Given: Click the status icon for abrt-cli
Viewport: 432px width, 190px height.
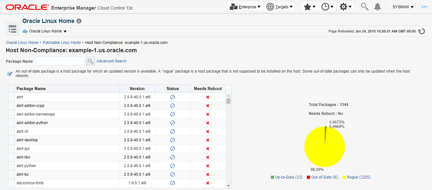Looking at the screenshot, I should (173, 131).
